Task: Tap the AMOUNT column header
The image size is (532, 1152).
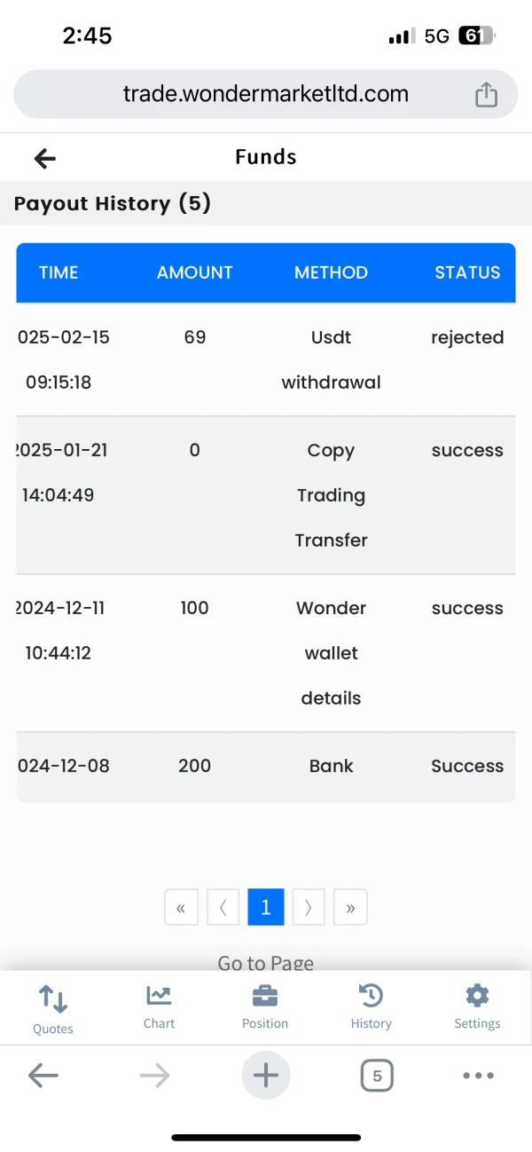Action: [194, 272]
